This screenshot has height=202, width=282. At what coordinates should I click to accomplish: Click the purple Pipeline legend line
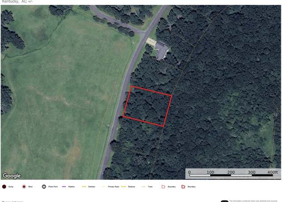pos(64,187)
